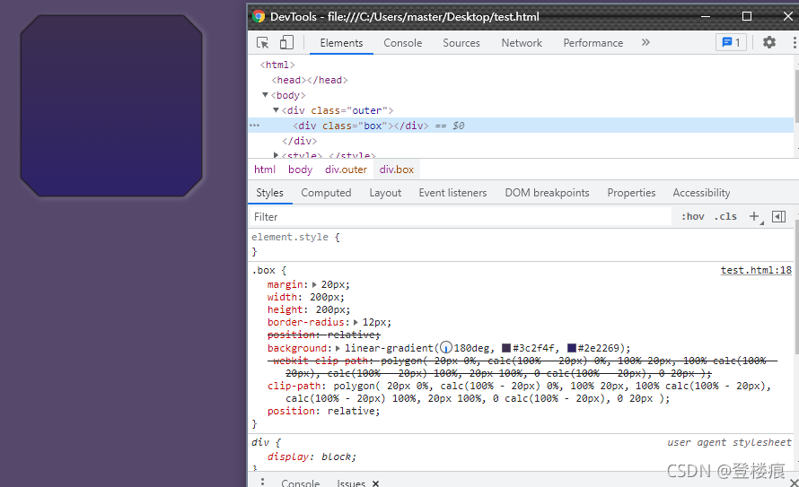Click the .box selector text
Viewport: 799px width, 487px height.
263,270
